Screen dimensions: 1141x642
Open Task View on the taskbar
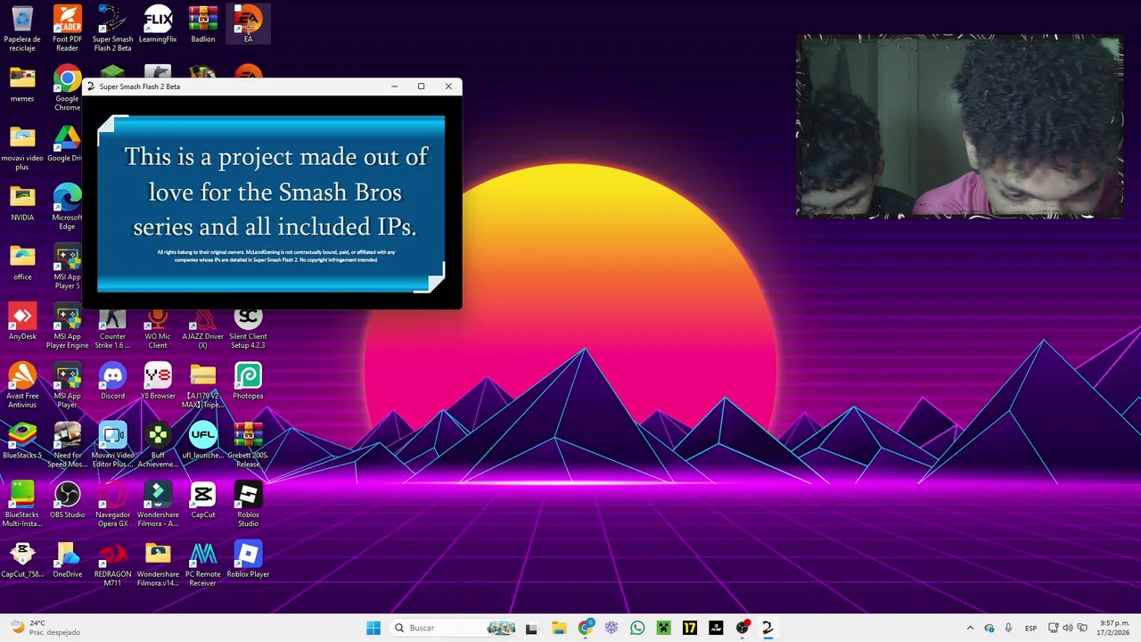531,628
